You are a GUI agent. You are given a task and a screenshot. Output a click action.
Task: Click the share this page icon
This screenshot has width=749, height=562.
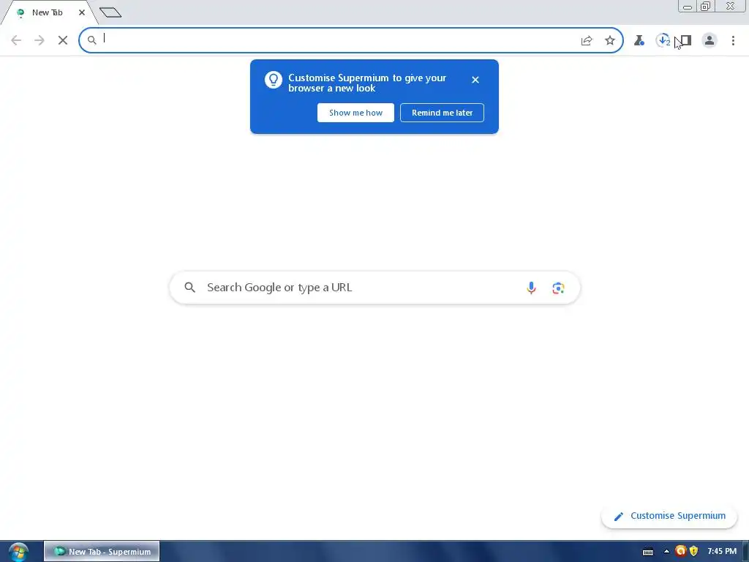[x=587, y=41]
